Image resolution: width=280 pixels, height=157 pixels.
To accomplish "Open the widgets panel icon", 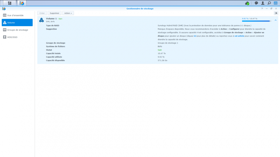I will [276, 3].
